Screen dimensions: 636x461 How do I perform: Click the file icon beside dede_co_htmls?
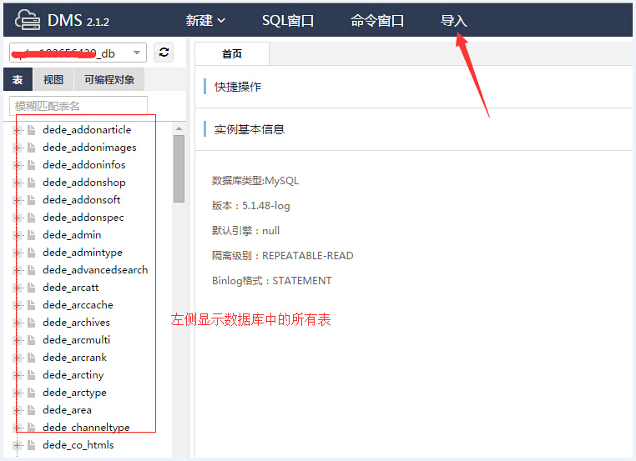click(32, 445)
